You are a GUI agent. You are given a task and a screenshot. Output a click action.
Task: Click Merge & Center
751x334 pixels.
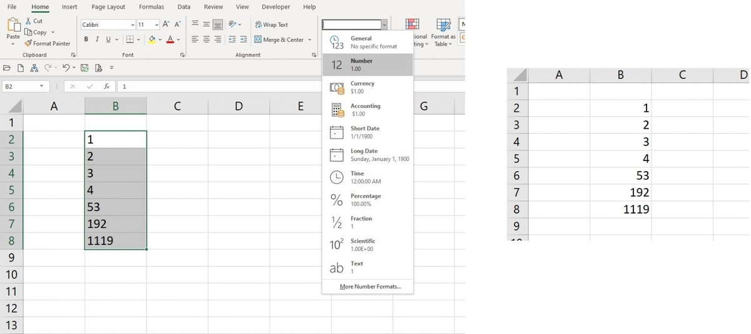click(279, 39)
